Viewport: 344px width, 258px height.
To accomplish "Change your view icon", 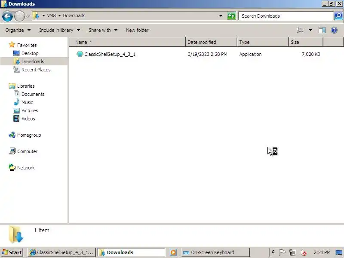I will pos(300,30).
